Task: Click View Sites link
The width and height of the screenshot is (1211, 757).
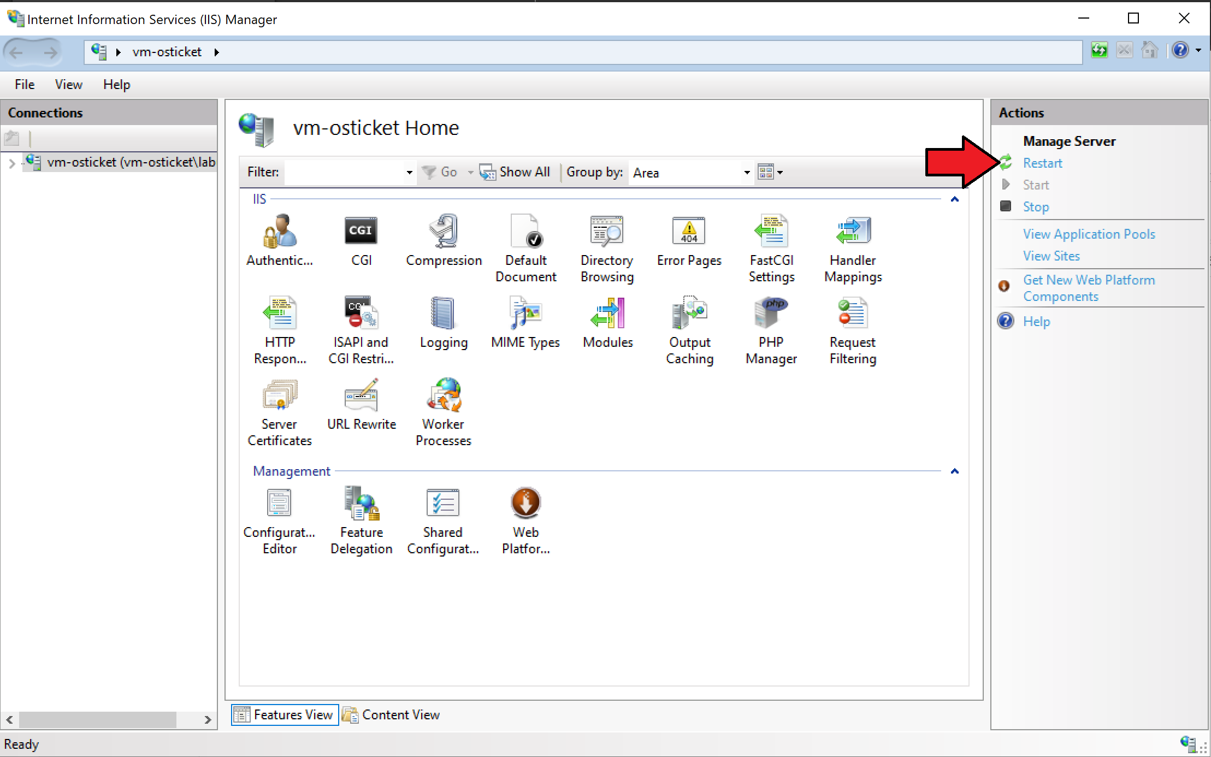Action: click(x=1051, y=256)
